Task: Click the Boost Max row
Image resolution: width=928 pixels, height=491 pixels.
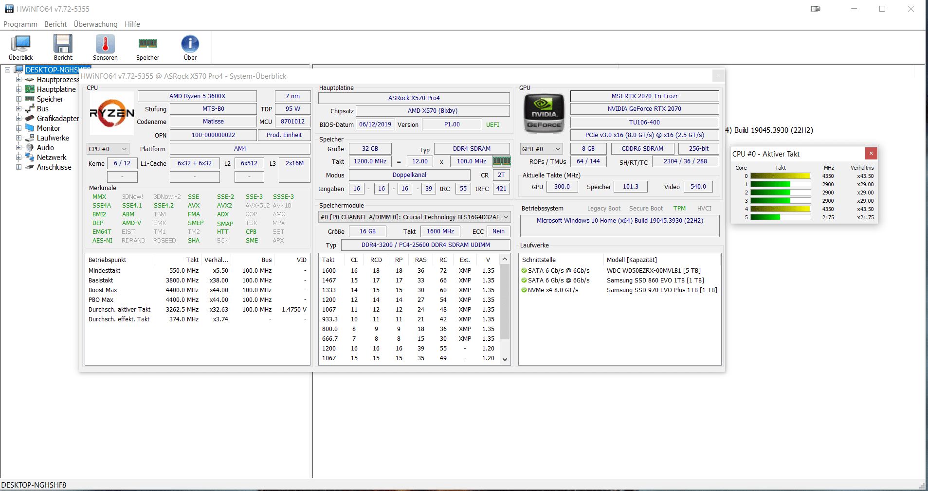Action: pyautogui.click(x=197, y=290)
